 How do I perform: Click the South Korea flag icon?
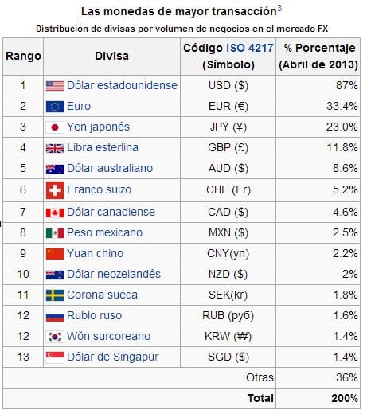click(55, 337)
